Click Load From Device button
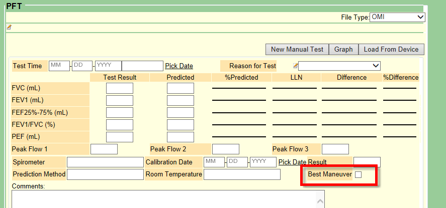Image resolution: width=446 pixels, height=208 pixels. (x=391, y=49)
